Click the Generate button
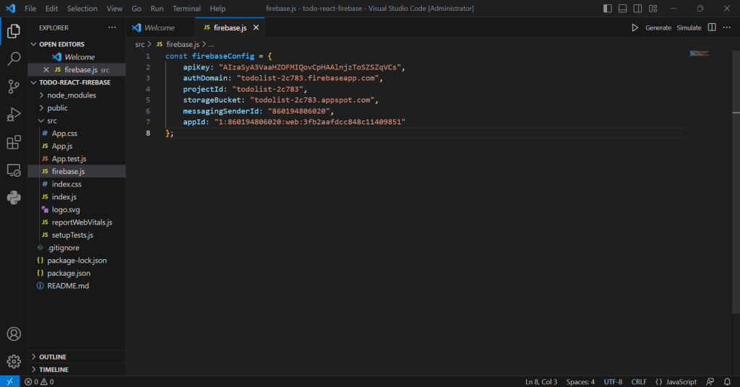The height and width of the screenshot is (387, 740). click(658, 28)
